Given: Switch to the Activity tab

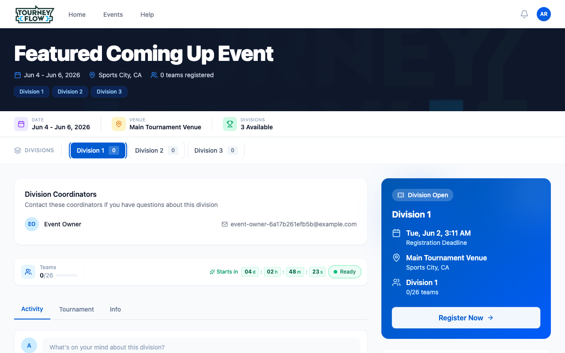Looking at the screenshot, I should 32,309.
